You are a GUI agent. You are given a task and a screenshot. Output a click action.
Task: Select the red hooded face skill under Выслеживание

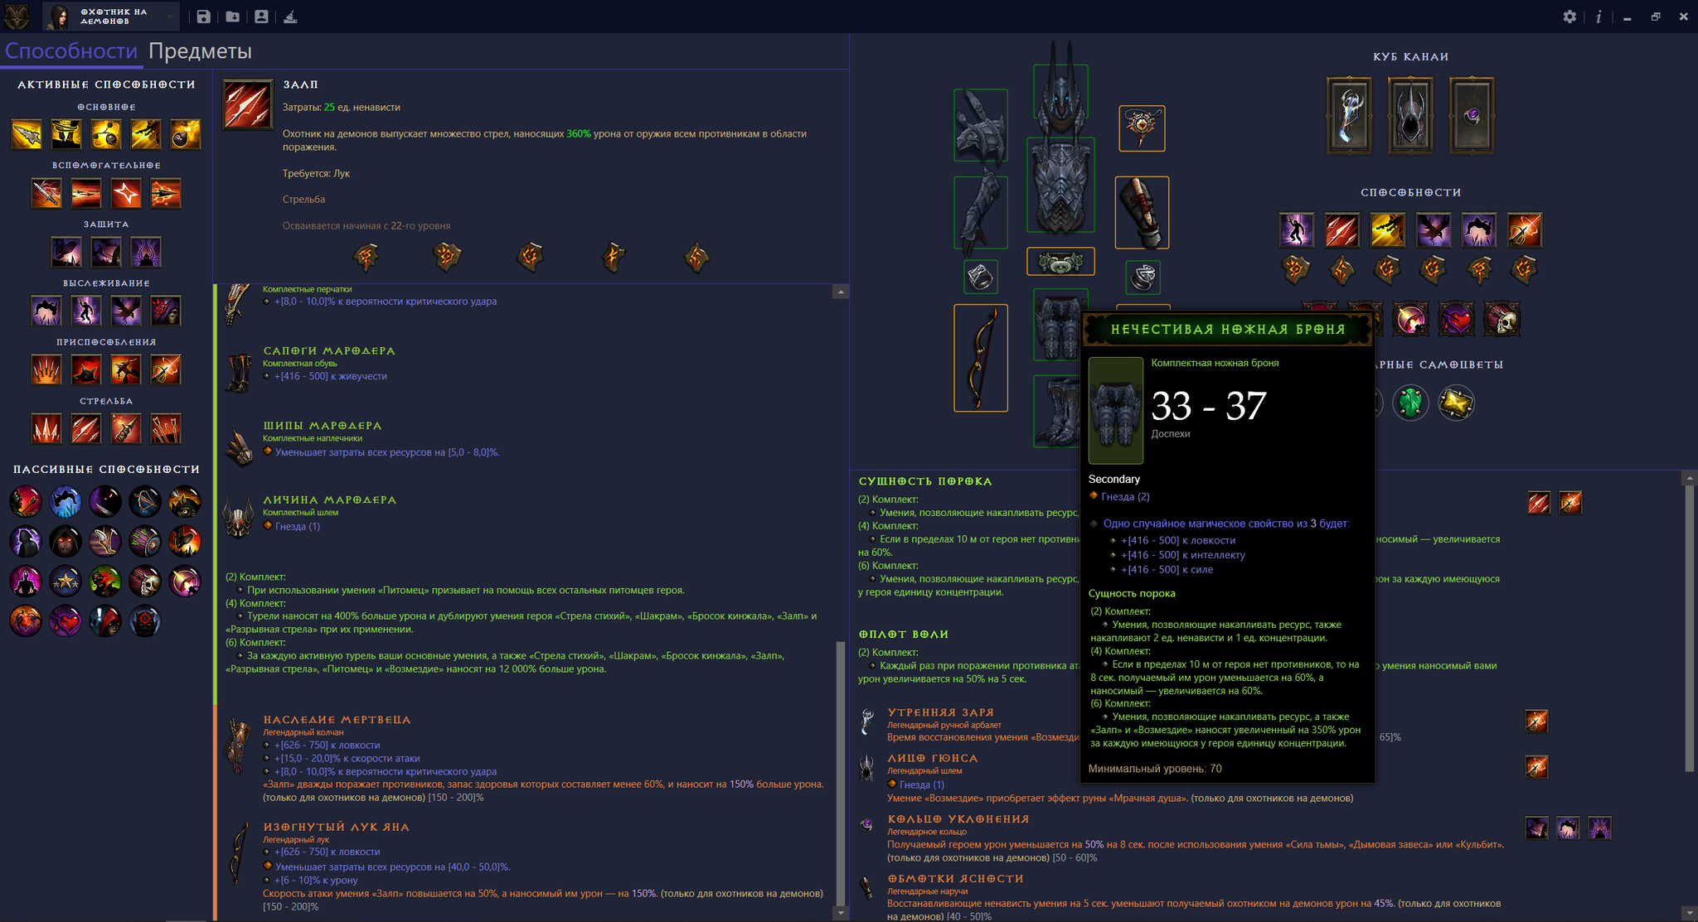pyautogui.click(x=166, y=311)
